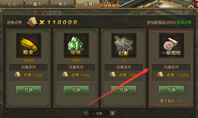Select the 点券 tab
The width and height of the screenshot is (198, 118).
tap(88, 4)
